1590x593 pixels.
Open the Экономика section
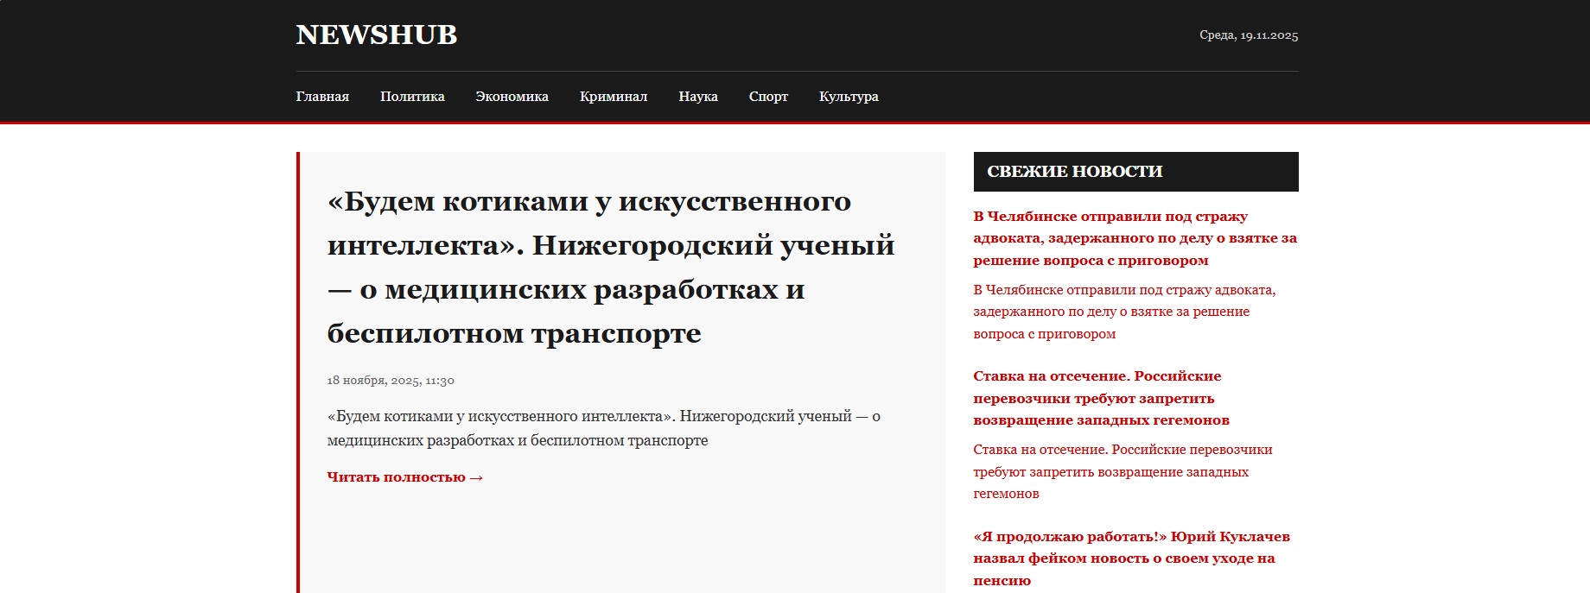tap(512, 97)
